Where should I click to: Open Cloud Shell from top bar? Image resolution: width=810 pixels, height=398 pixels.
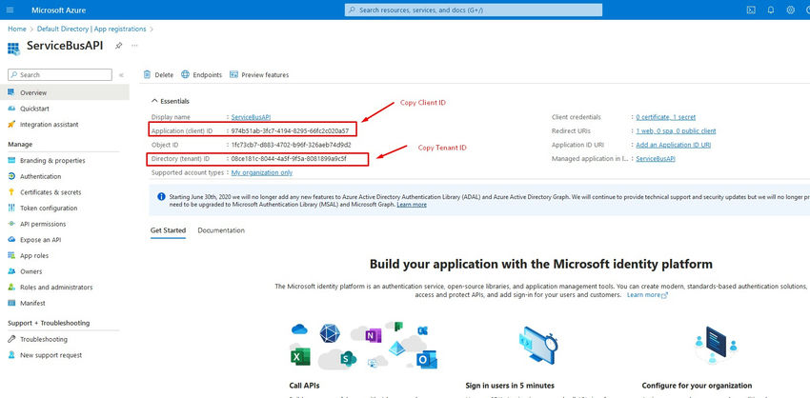751,10
